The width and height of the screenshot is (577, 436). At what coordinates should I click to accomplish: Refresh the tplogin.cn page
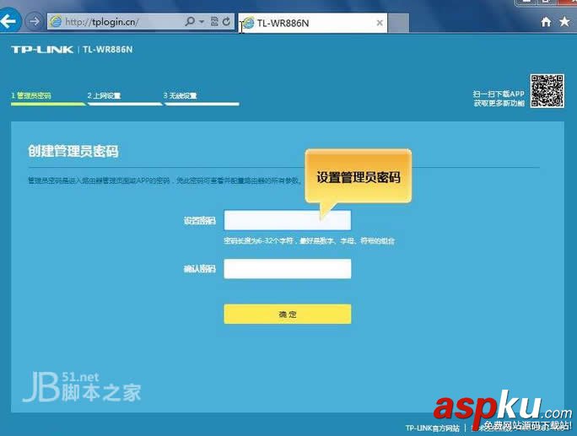click(x=226, y=21)
